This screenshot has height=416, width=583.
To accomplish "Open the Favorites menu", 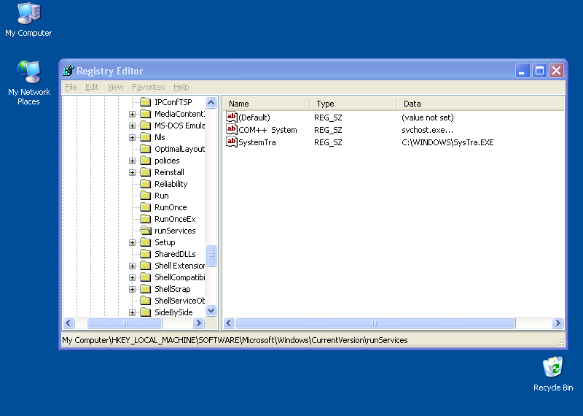I will tap(149, 87).
